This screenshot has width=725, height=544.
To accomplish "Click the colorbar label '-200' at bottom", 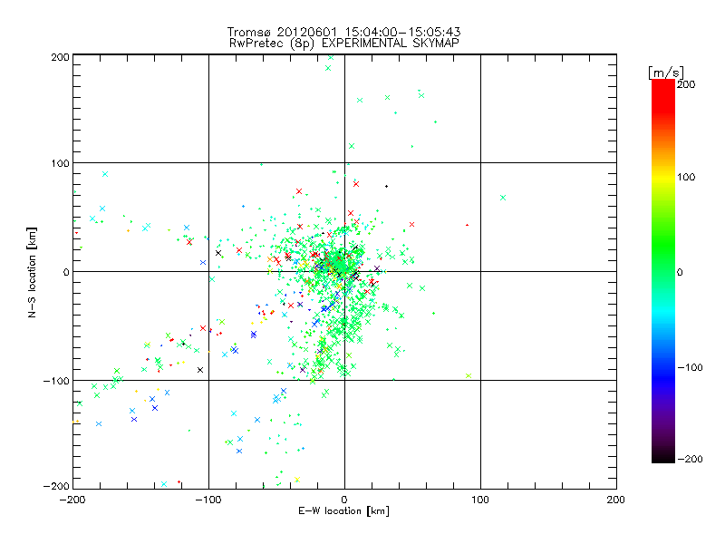I will coord(690,459).
